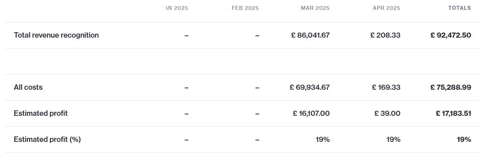Click the £ 75,288.99 total costs value
Viewport: 485px width, 156px height.
[451, 87]
